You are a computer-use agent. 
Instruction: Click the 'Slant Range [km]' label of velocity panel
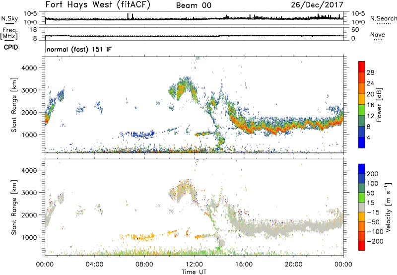click(14, 207)
